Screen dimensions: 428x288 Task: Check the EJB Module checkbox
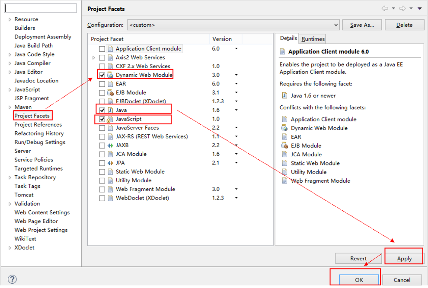pos(102,93)
